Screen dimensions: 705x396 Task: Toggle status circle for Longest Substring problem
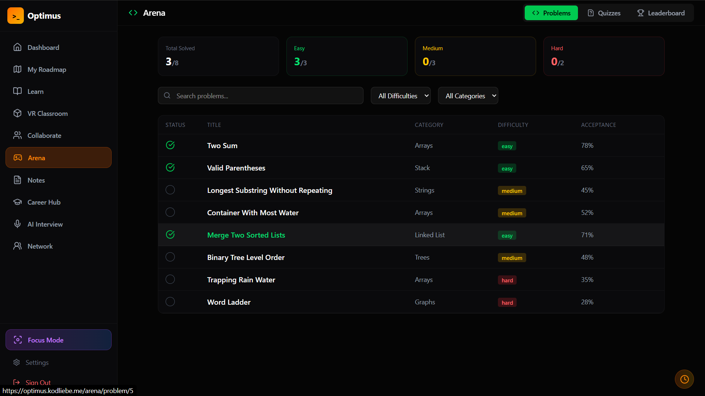tap(170, 190)
